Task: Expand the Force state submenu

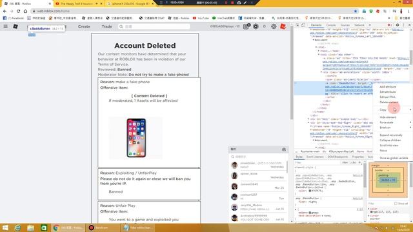Action: 393,122
